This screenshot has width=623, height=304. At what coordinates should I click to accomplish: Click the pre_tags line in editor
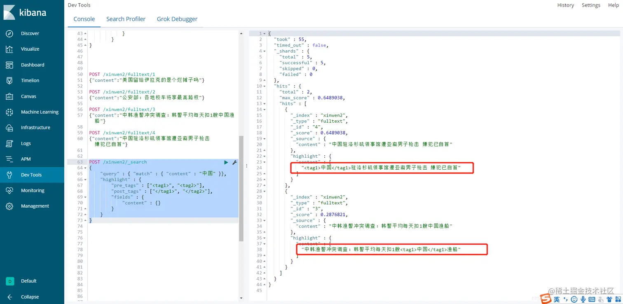(158, 185)
